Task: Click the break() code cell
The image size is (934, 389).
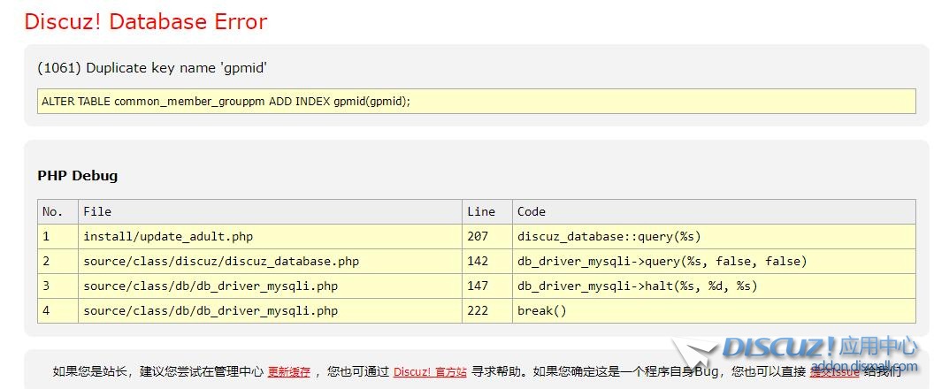Action: [541, 311]
